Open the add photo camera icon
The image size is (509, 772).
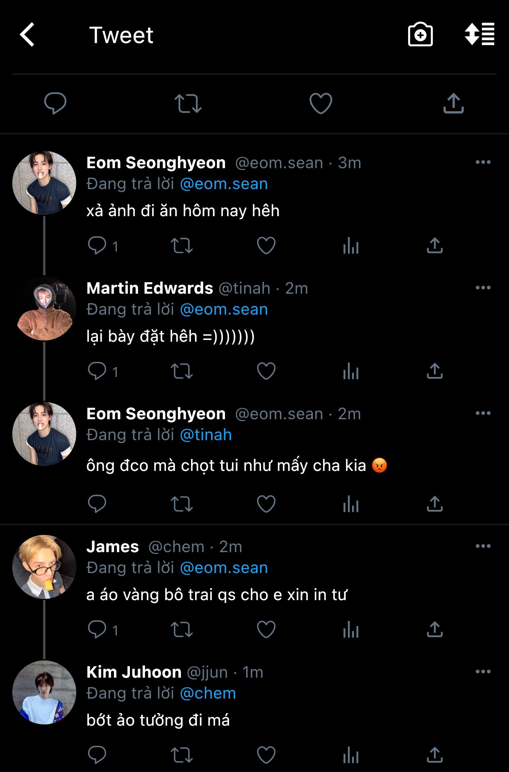420,35
